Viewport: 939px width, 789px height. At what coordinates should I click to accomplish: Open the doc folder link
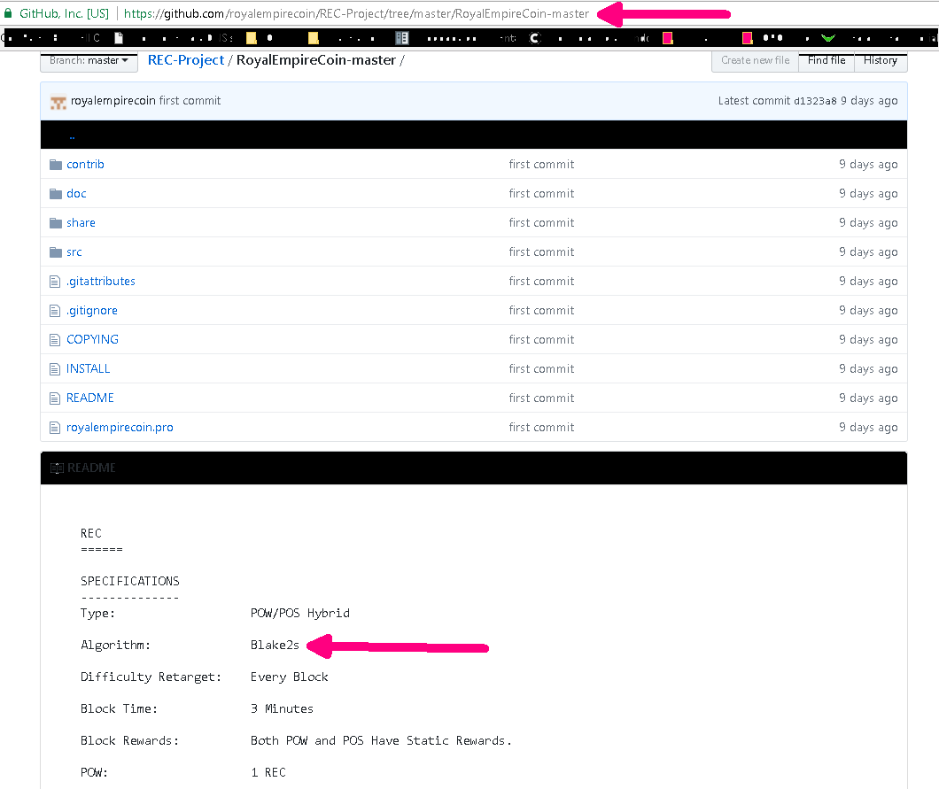76,193
